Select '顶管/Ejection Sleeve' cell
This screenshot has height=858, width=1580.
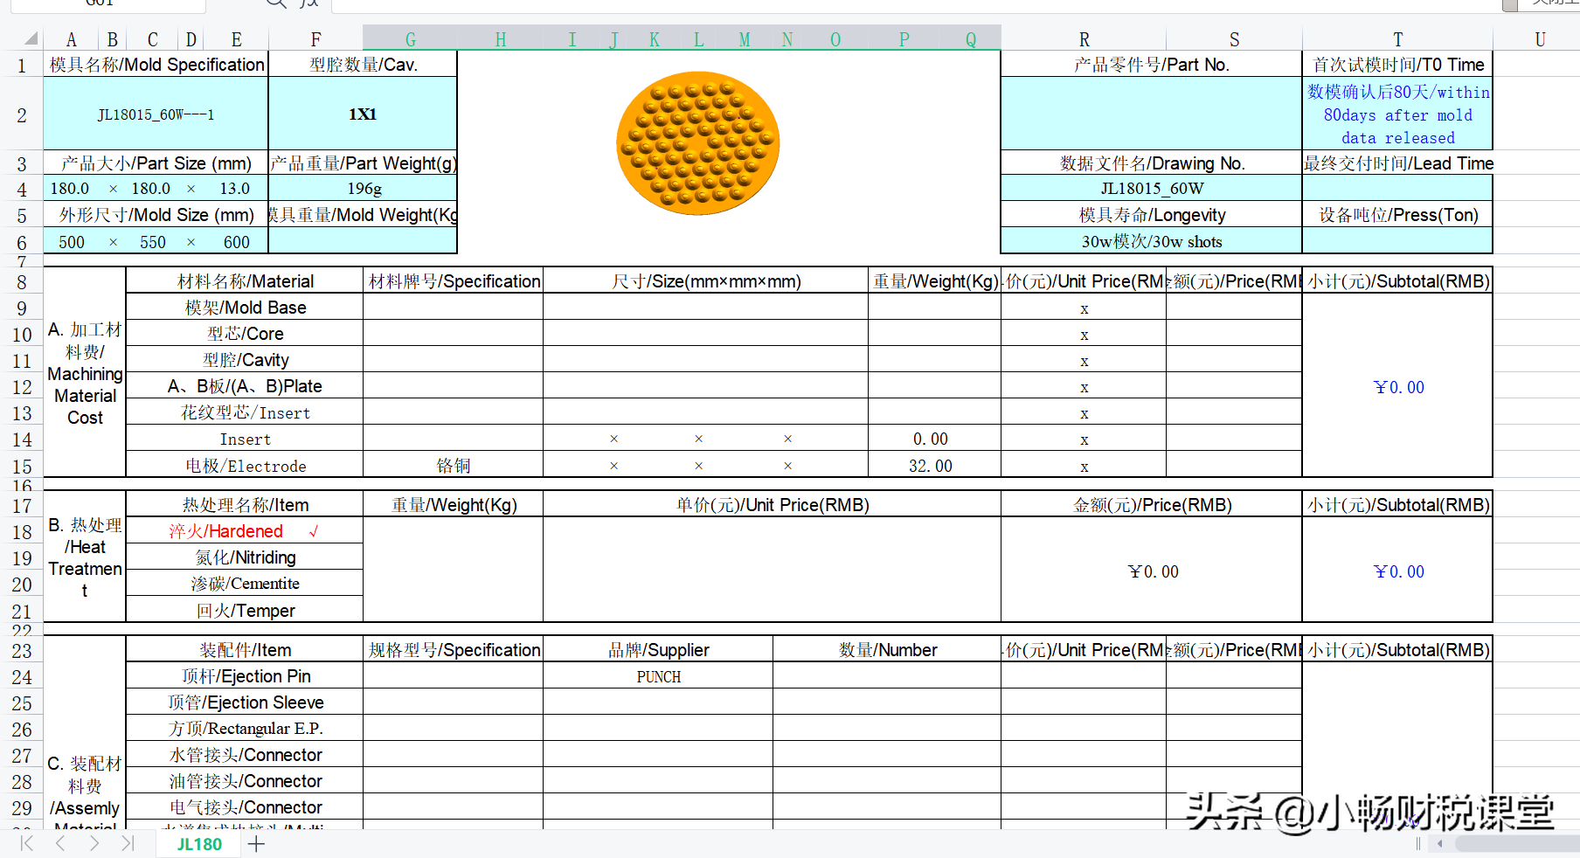pyautogui.click(x=245, y=702)
